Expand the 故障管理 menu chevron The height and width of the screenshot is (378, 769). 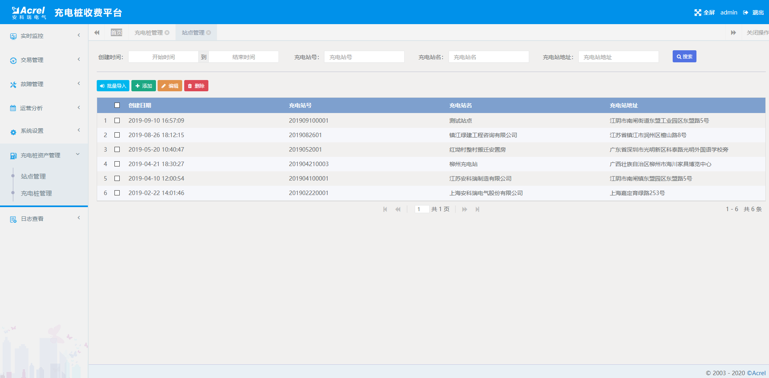pos(79,84)
